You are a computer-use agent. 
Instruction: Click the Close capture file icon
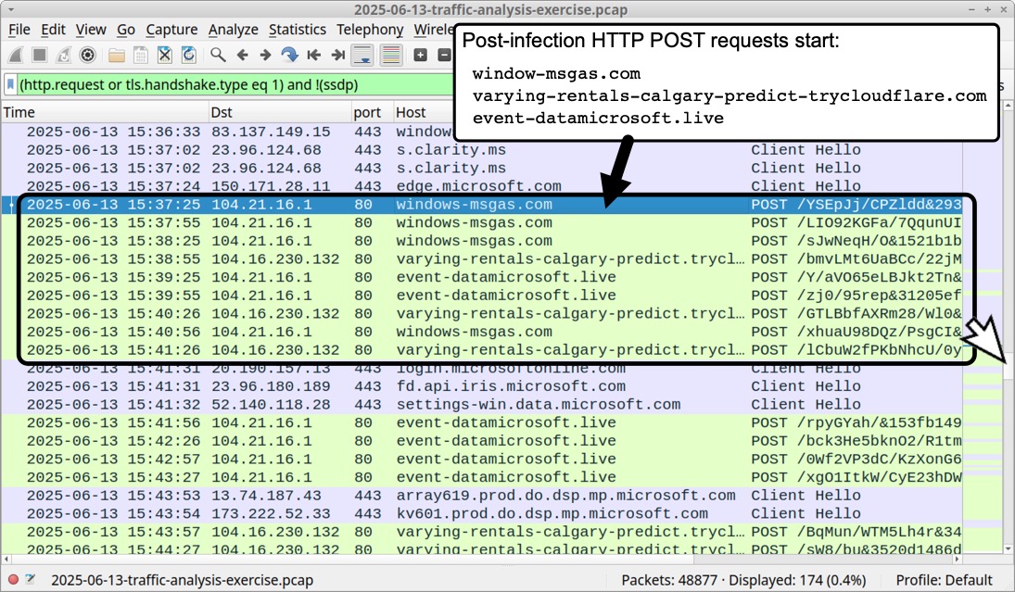tap(164, 55)
